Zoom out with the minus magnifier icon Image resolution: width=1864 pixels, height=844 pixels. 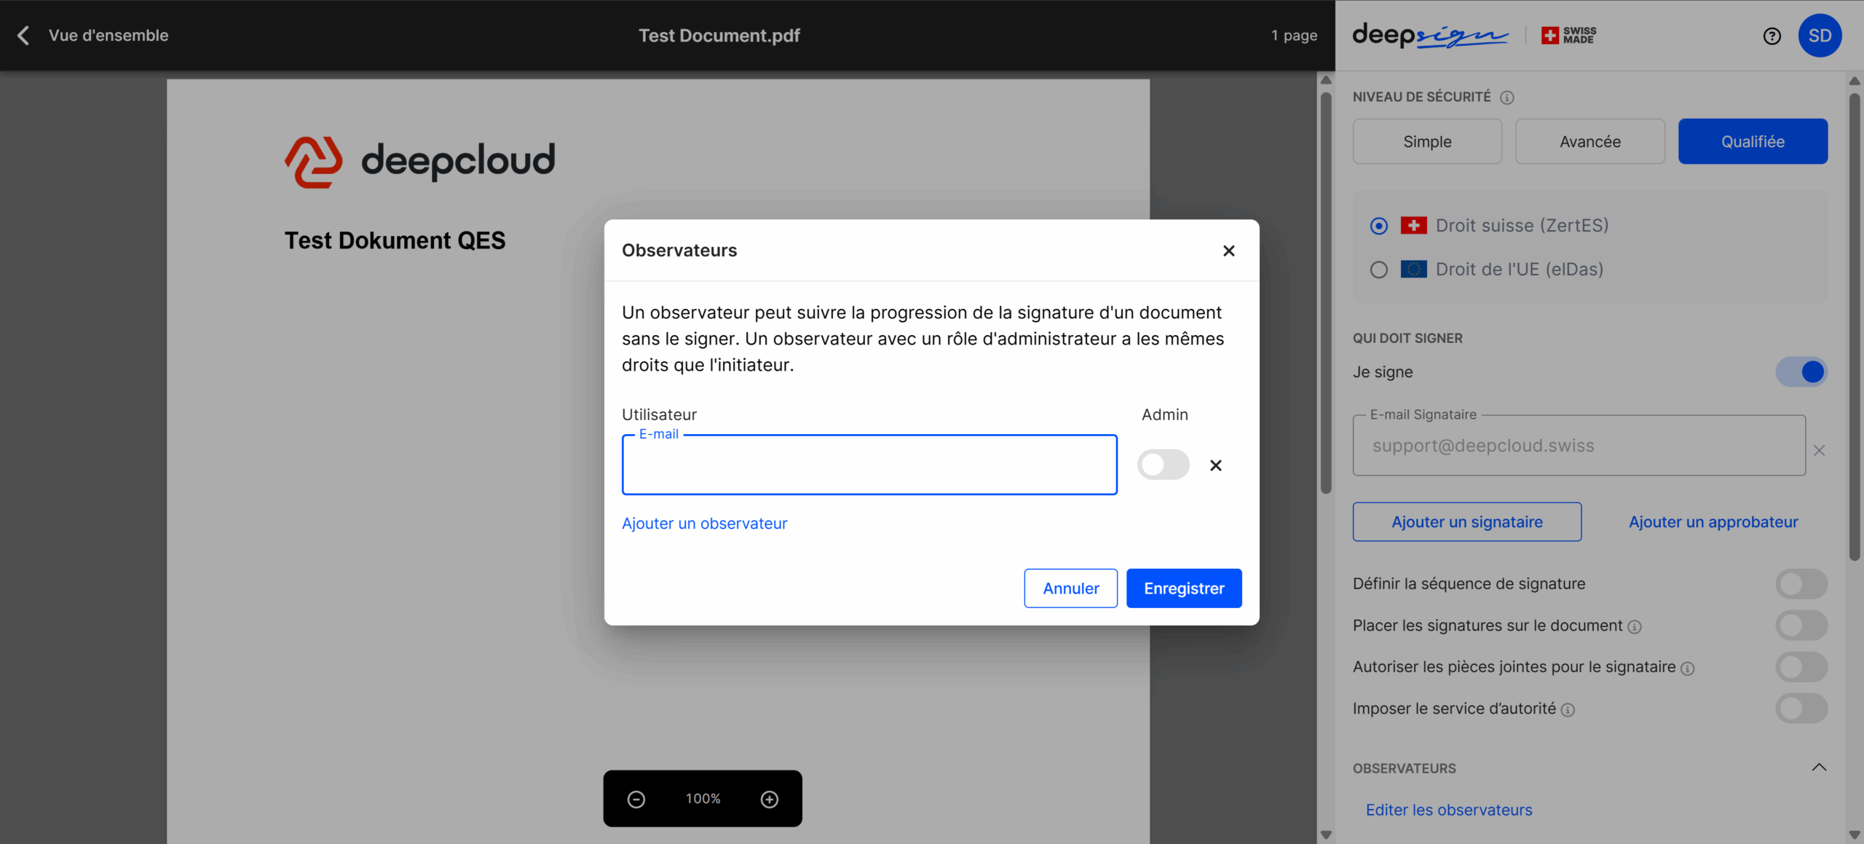636,799
